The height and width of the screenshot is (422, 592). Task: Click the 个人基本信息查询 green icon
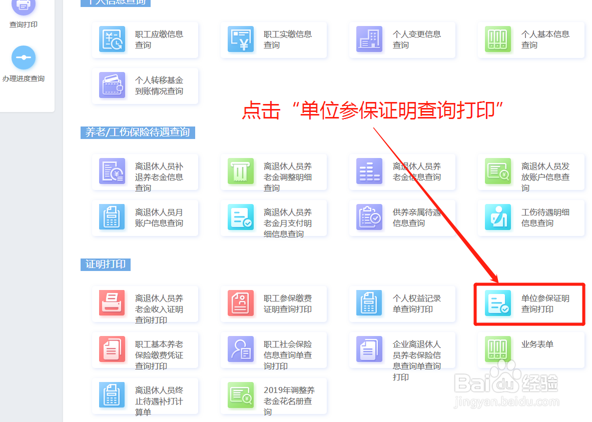coord(498,39)
